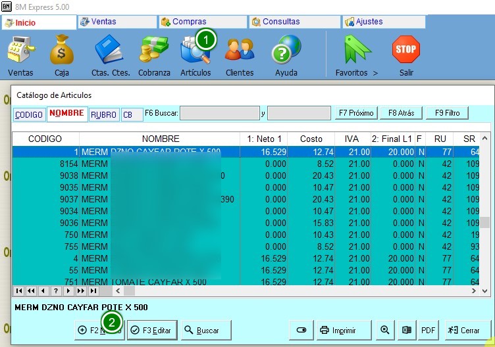Open the Ajustes tab
The image size is (495, 347).
click(x=384, y=22)
